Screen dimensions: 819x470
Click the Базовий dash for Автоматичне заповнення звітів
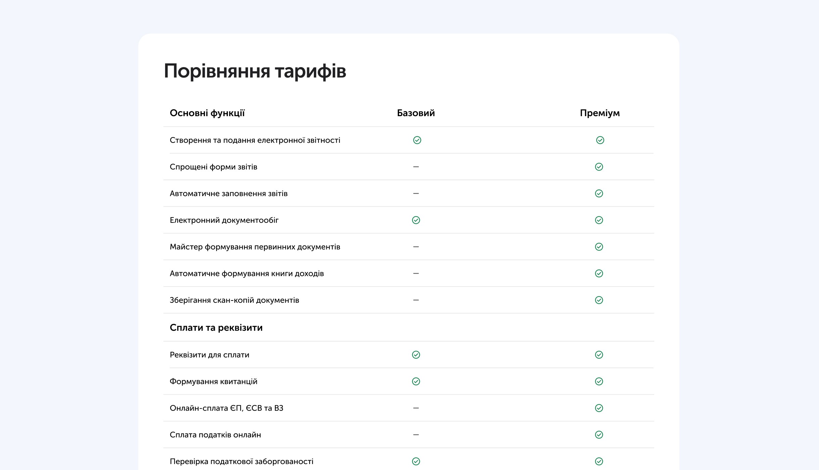(416, 193)
